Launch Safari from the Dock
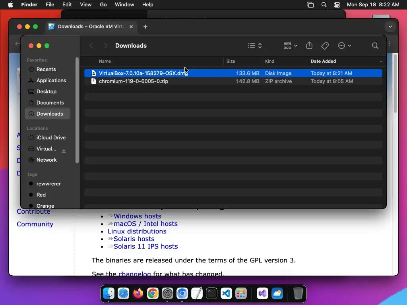Viewport: 407px width, 305px height. pos(123,293)
